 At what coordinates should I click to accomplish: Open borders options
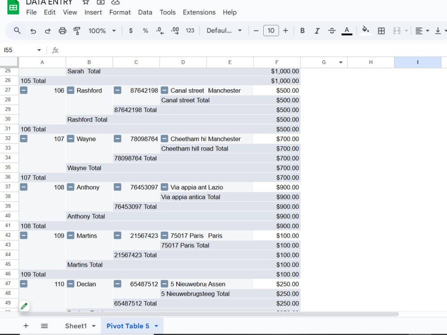pyautogui.click(x=381, y=31)
